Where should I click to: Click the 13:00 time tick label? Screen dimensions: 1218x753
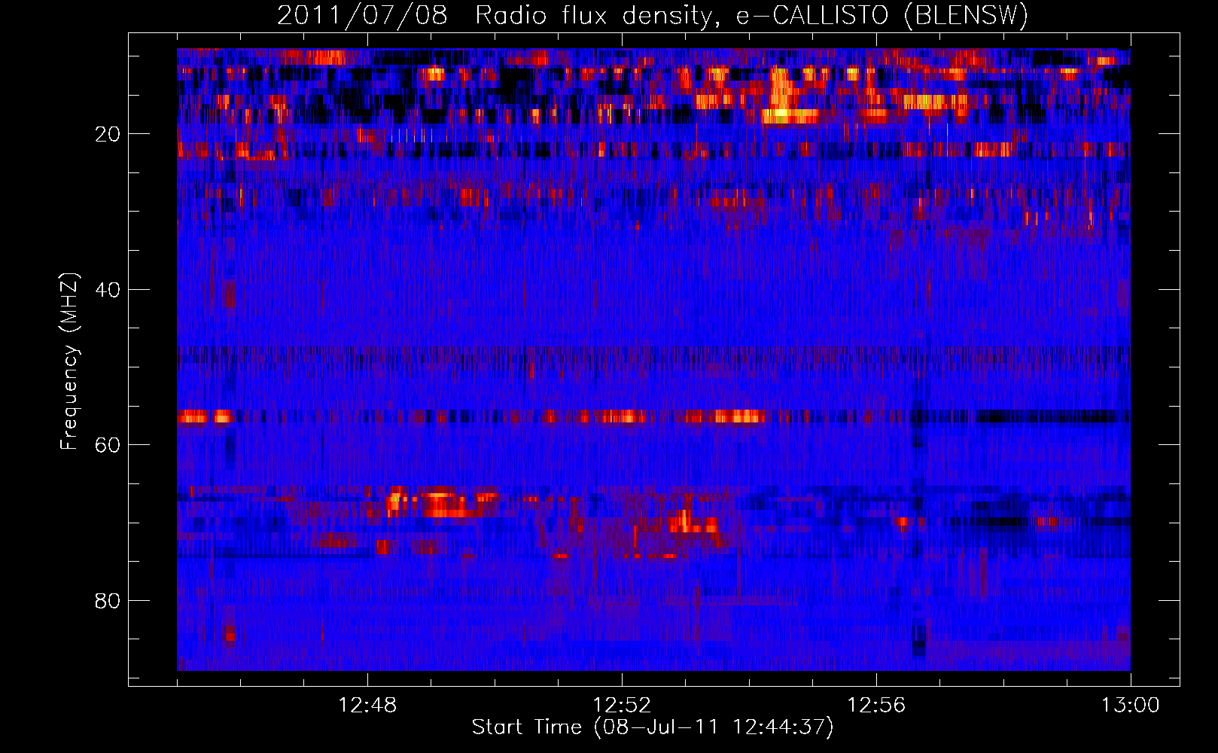pos(1131,706)
